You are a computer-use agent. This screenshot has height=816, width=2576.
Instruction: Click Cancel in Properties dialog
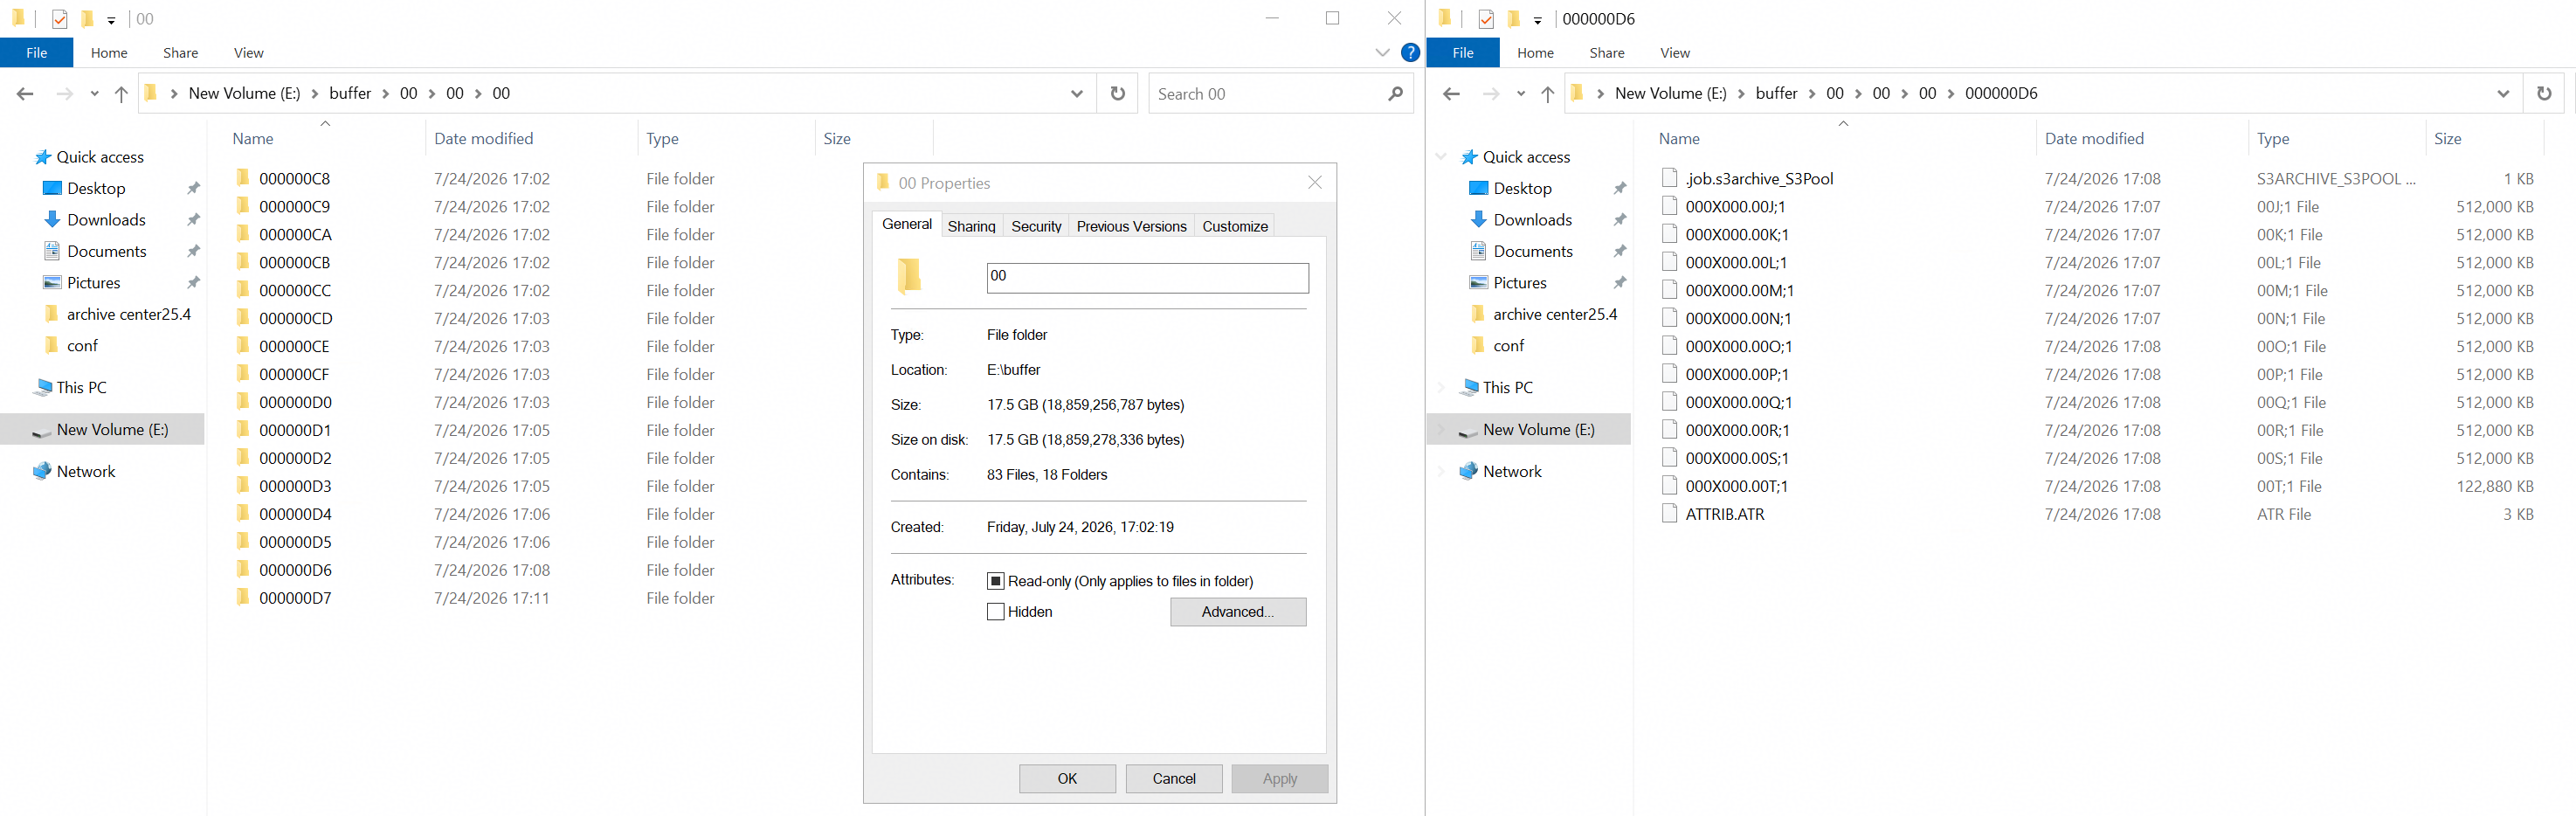(1174, 778)
